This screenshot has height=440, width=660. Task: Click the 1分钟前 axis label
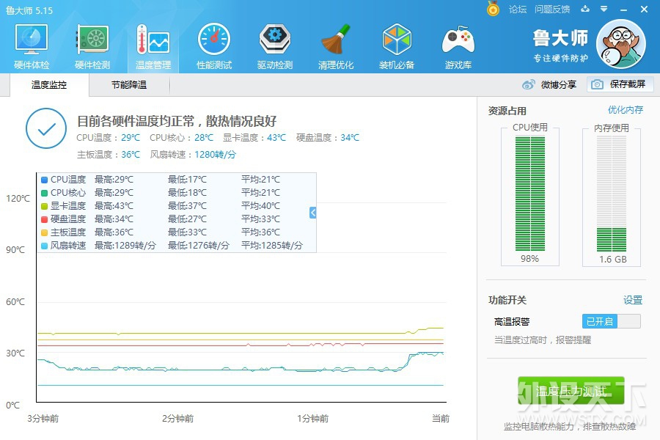312,419
